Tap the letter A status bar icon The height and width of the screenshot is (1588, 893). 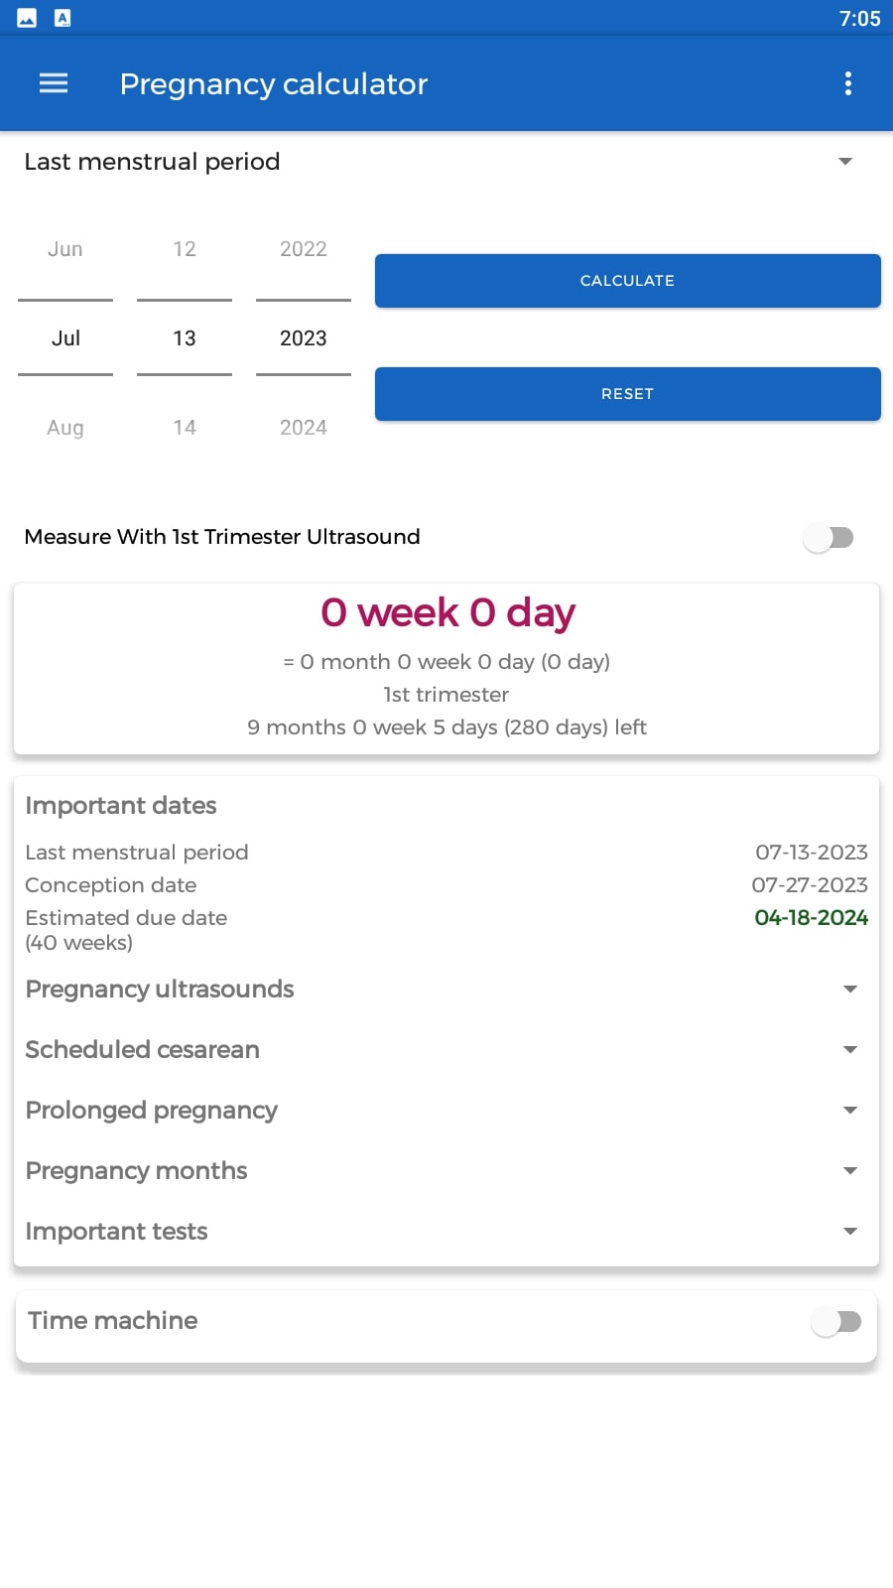coord(63,18)
